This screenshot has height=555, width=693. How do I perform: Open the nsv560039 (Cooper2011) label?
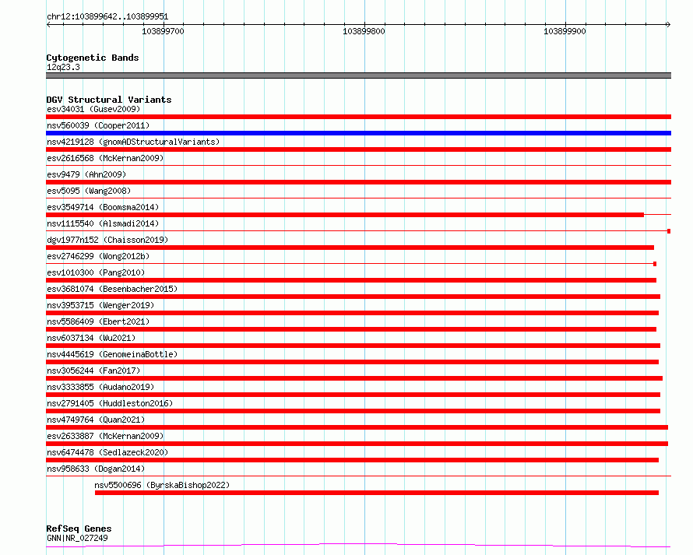(x=98, y=125)
